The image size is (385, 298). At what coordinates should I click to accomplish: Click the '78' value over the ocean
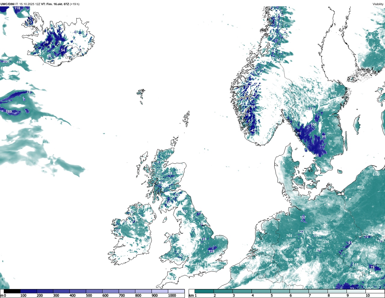pos(29,92)
